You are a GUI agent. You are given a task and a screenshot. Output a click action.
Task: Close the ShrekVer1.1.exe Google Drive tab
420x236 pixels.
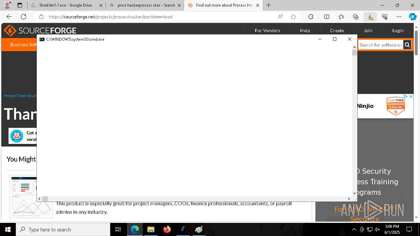click(x=101, y=5)
